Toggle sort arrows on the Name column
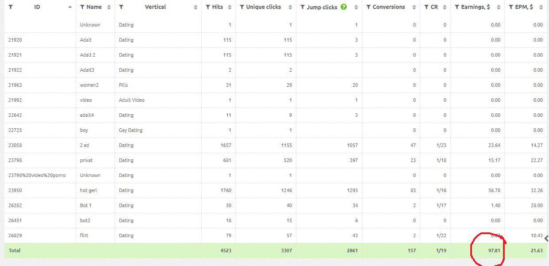This screenshot has height=266, width=549. click(109, 7)
